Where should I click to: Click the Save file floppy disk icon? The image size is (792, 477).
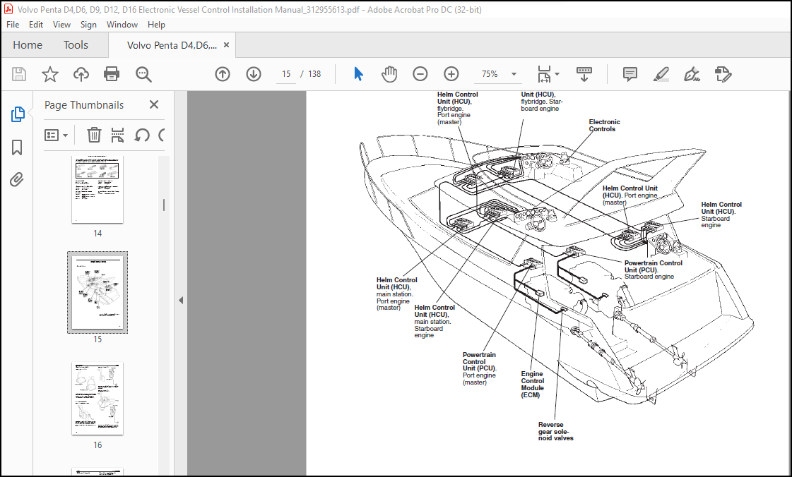pos(19,74)
